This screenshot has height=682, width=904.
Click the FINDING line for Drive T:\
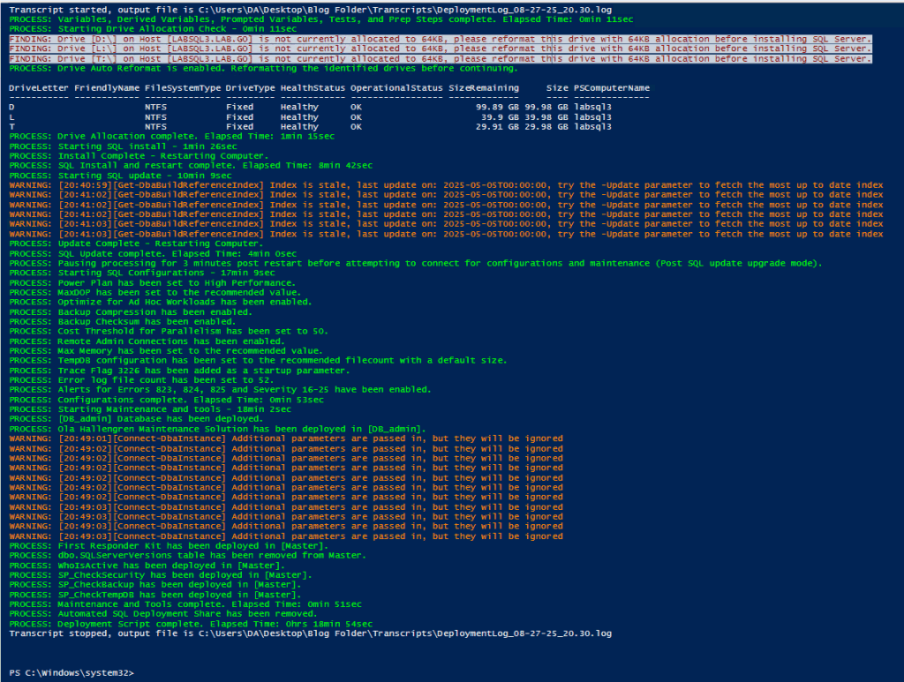[353, 58]
